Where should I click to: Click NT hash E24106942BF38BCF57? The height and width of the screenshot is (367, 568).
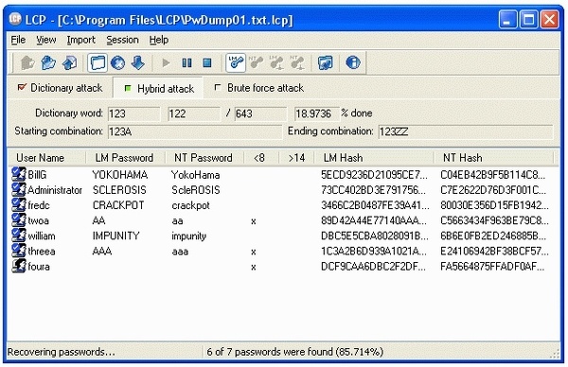[x=494, y=252]
